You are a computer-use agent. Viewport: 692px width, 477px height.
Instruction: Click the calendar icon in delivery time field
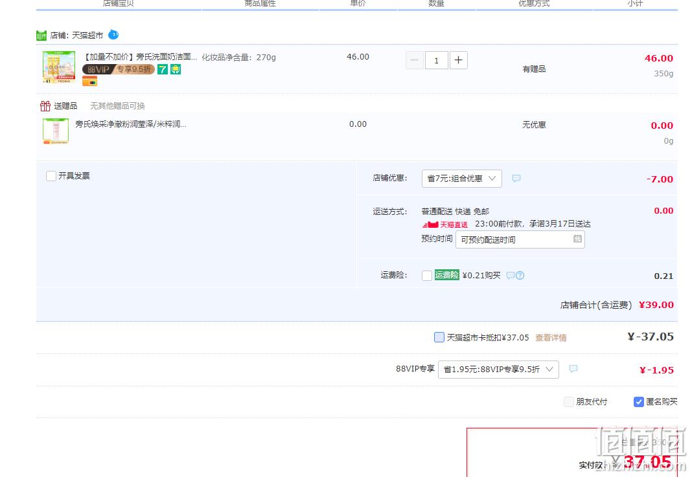577,239
